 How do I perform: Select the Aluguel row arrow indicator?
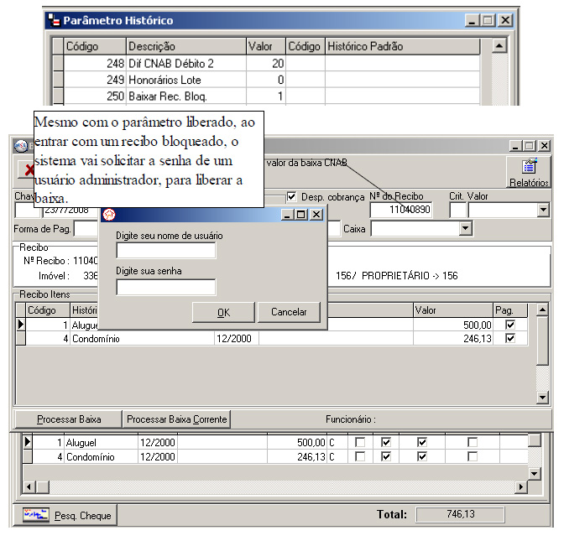click(x=22, y=324)
